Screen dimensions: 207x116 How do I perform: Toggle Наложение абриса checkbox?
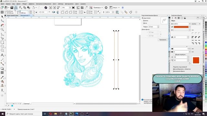172,71
